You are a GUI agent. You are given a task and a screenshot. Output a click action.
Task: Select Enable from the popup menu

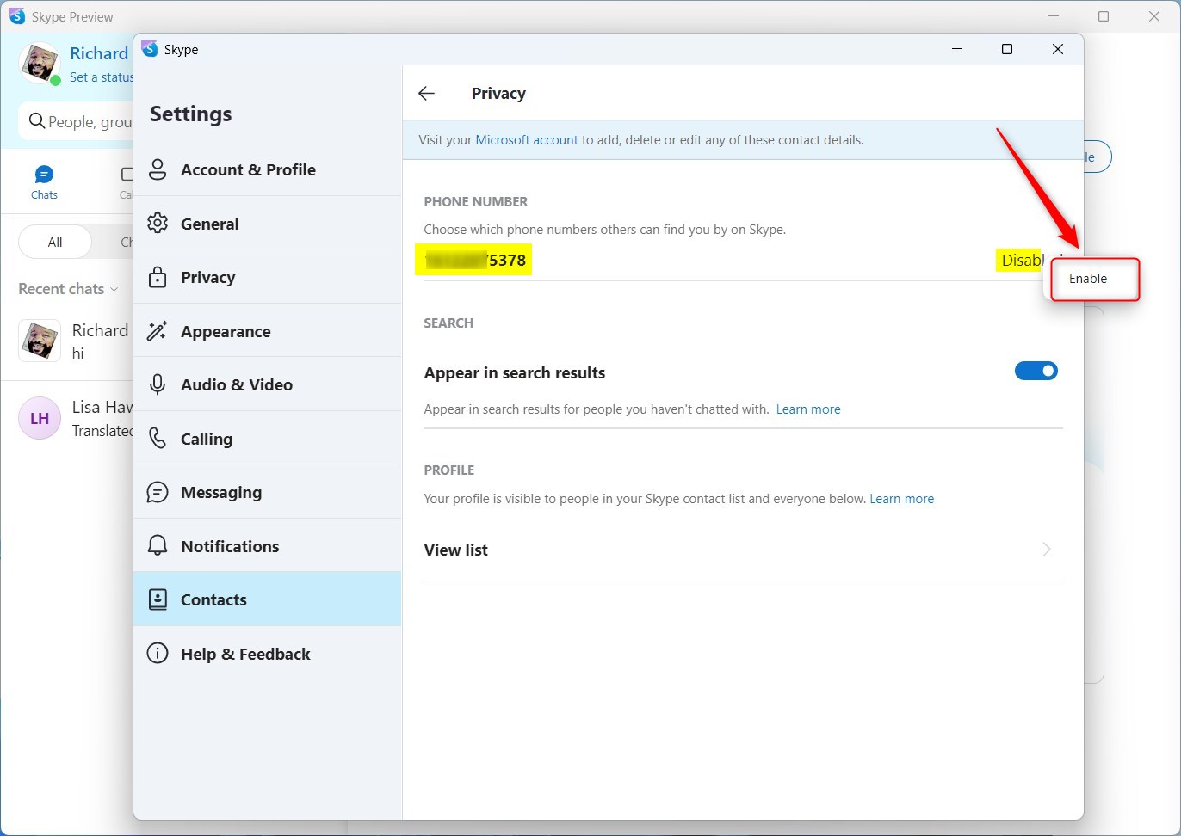click(1088, 279)
